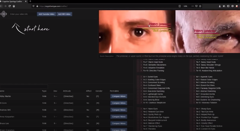Open the Firefox library icon

pos(224,6)
